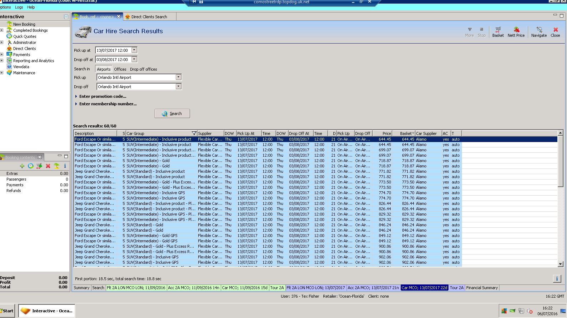Click the red X delete icon in Booking contents
The width and height of the screenshot is (567, 318).
tap(48, 166)
